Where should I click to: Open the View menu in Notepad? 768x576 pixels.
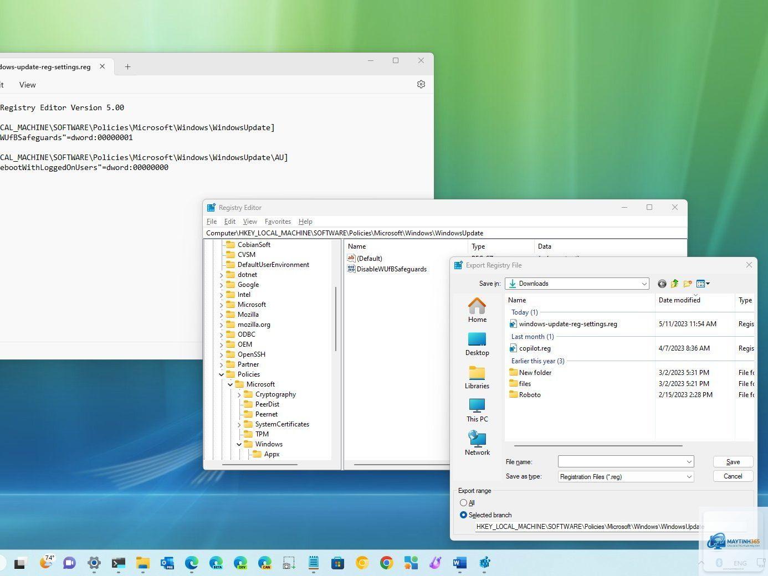point(27,85)
